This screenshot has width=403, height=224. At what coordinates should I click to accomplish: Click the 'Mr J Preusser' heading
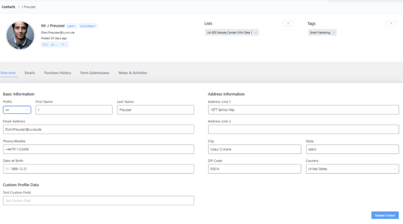(53, 26)
